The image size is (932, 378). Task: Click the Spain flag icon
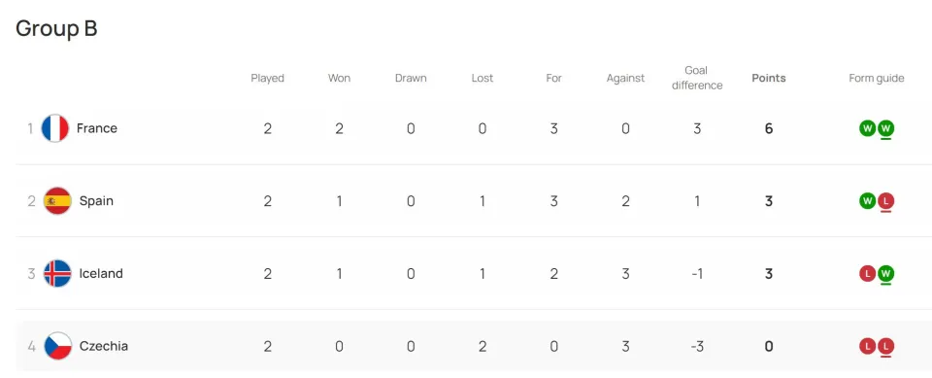(57, 201)
